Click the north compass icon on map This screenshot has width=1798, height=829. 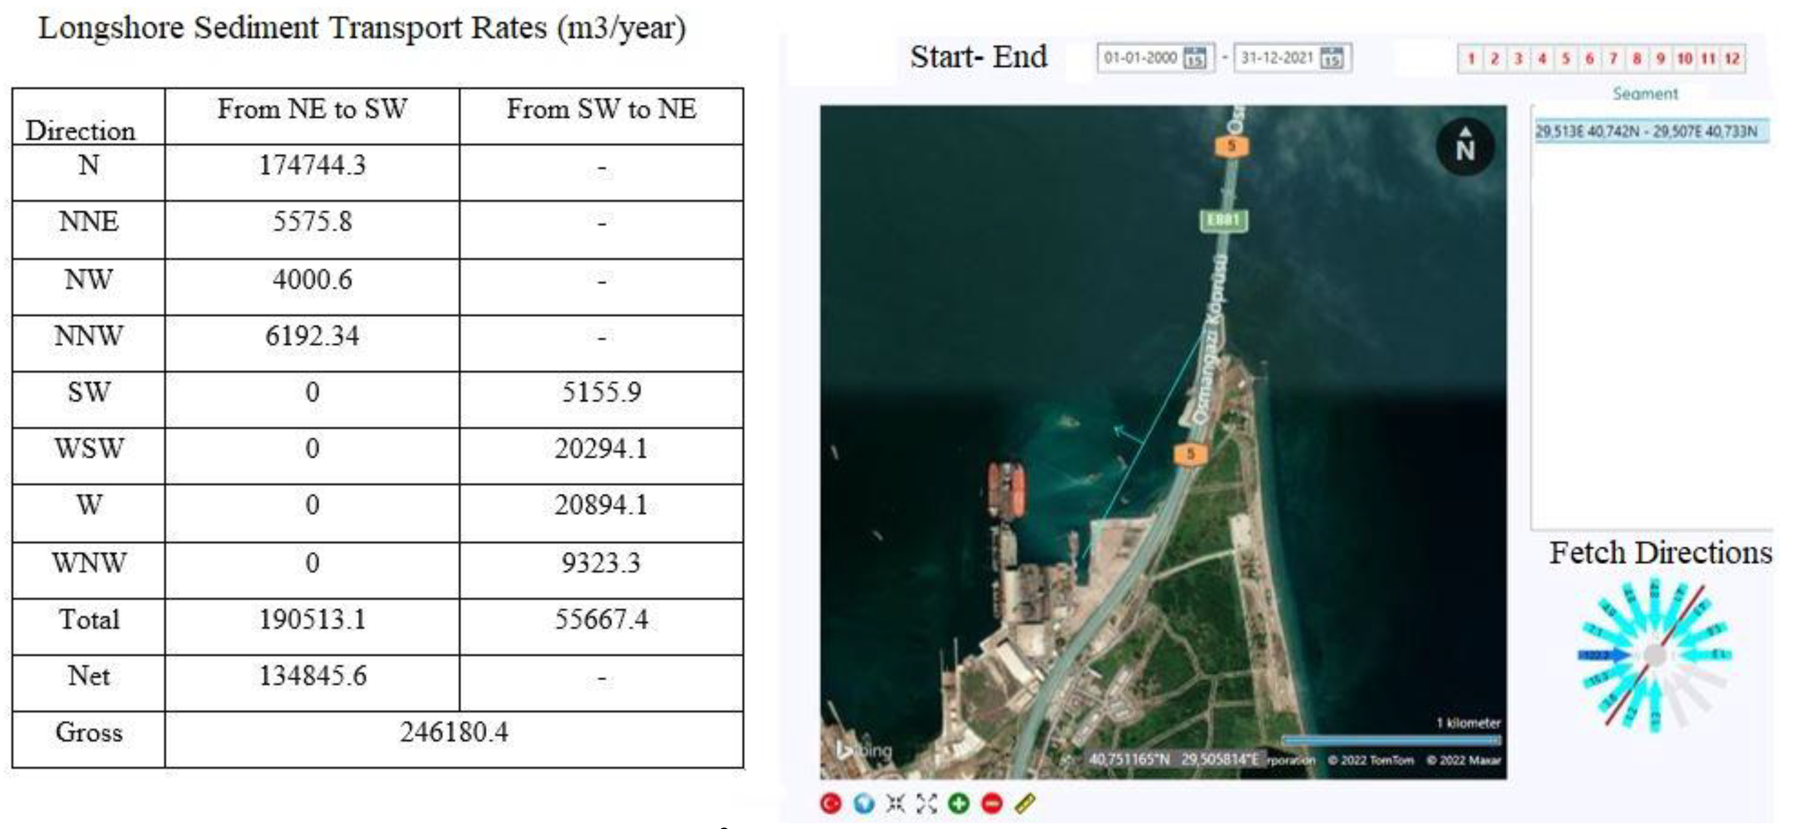click(1465, 146)
